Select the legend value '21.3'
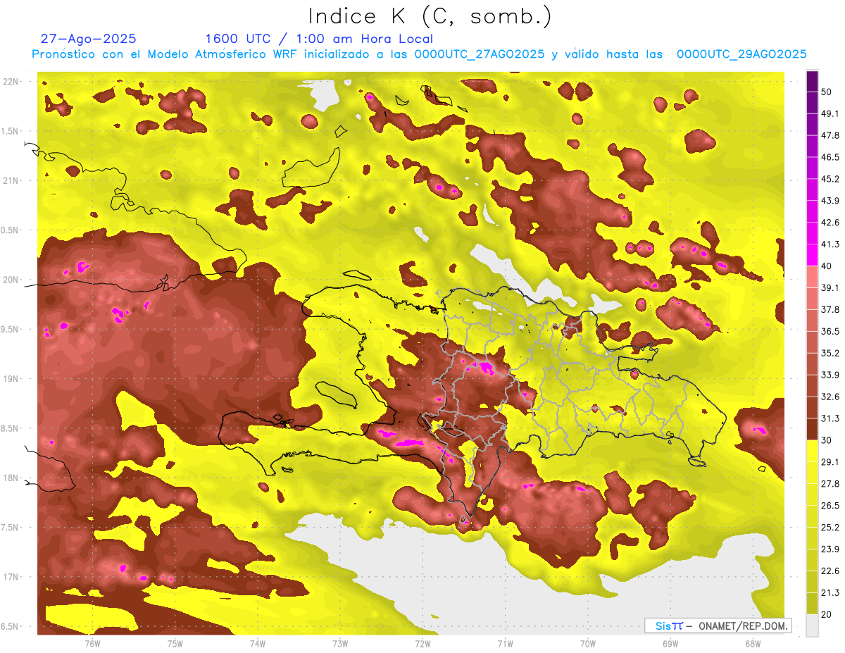Screen dimensions: 845x653 tap(830, 592)
